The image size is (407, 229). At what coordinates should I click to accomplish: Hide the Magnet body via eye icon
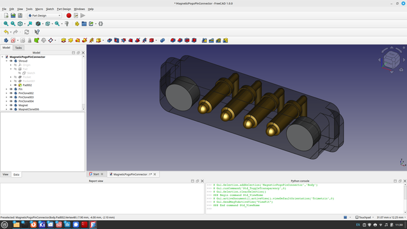tap(11, 106)
